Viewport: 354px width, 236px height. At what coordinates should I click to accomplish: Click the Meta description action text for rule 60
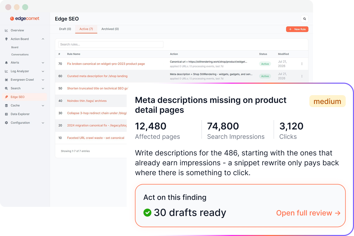(211, 74)
